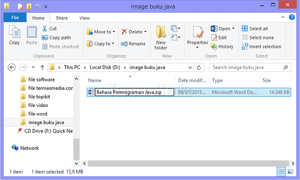Screen dimensions: 300x180
Task: Switch to Details view in status bar
Action: (281, 171)
